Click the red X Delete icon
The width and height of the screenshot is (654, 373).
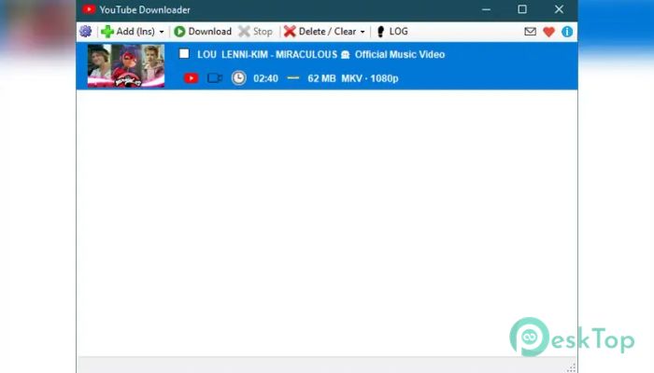pyautogui.click(x=290, y=32)
